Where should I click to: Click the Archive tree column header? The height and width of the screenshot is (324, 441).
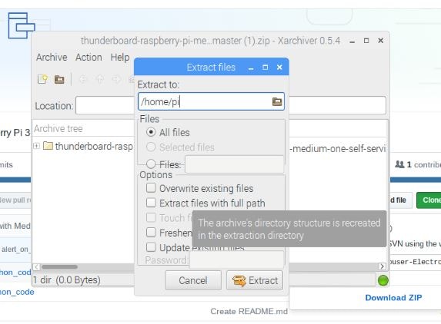(58, 129)
